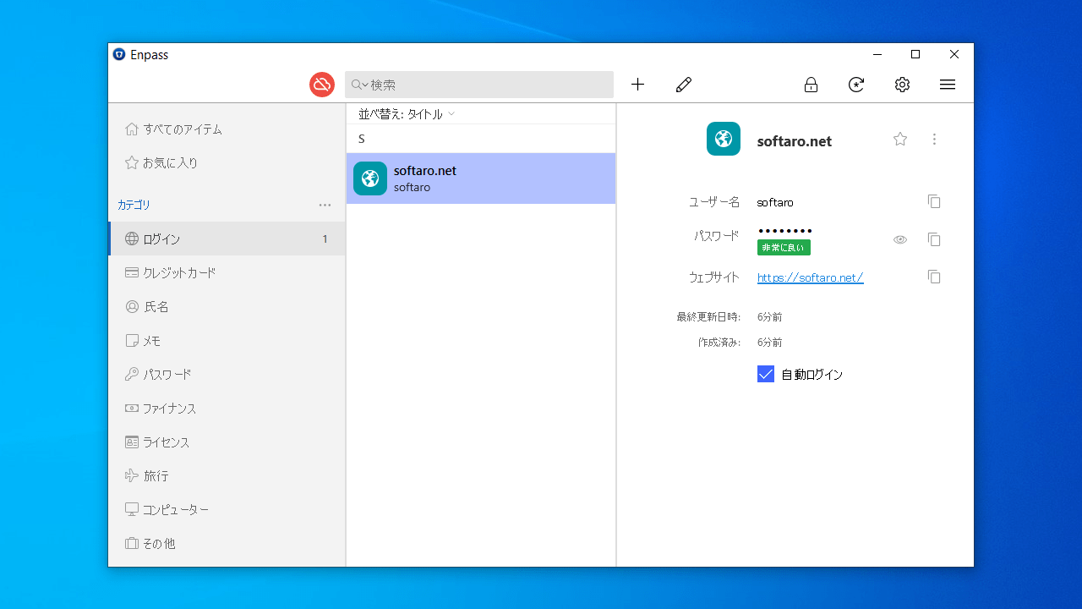The width and height of the screenshot is (1082, 609).
Task: Select the コンピューター category
Action: click(227, 509)
